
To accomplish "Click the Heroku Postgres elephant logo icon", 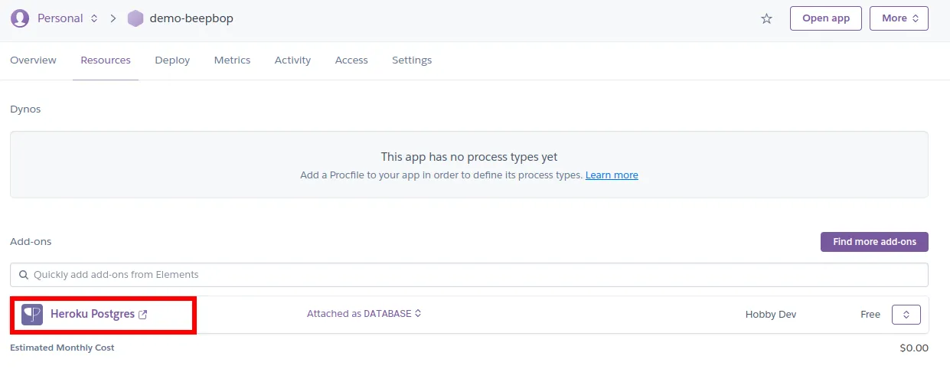I will click(x=32, y=315).
